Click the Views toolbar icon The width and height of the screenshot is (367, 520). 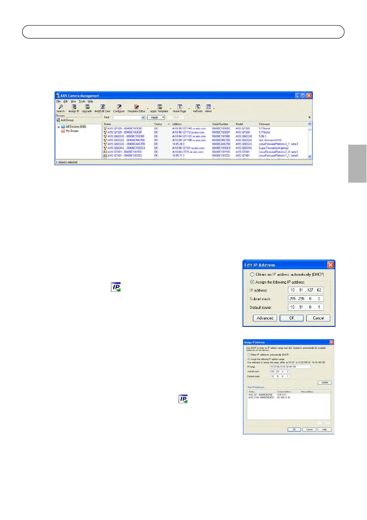[208, 108]
